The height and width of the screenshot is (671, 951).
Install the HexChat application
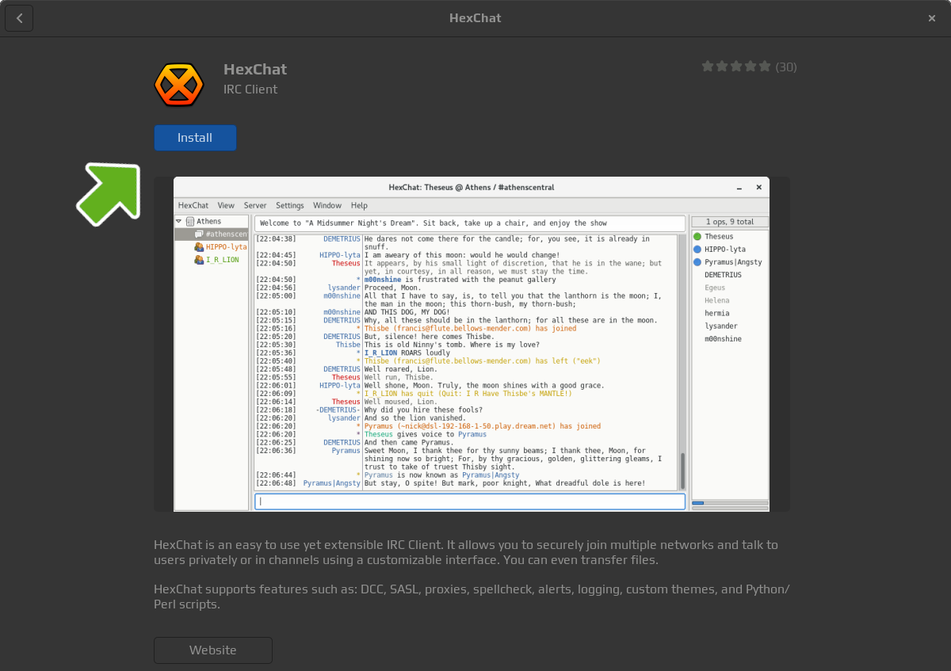click(x=195, y=138)
